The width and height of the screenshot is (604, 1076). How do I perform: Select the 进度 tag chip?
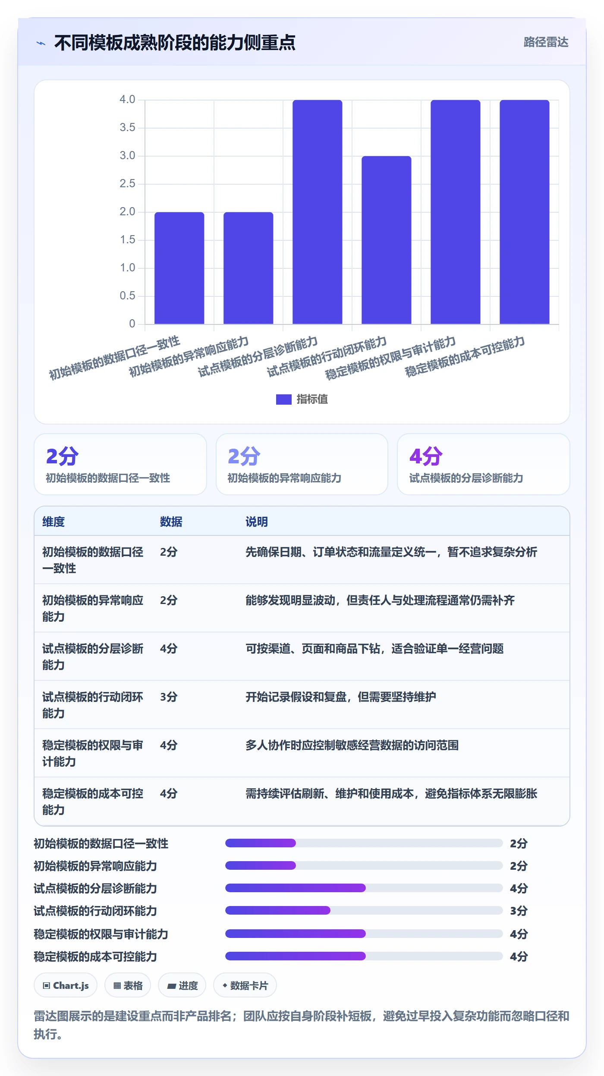(x=182, y=985)
